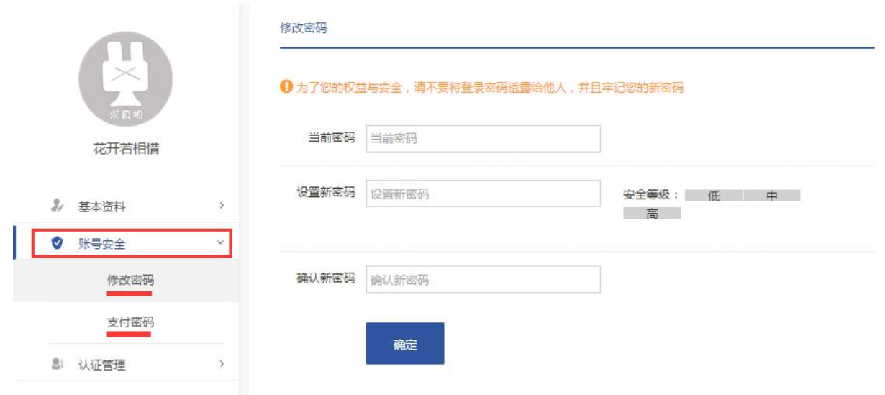Collapse the 账号安全 dropdown arrow

[220, 243]
